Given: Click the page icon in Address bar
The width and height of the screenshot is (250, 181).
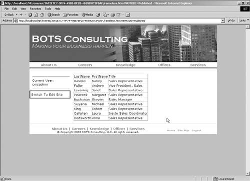Looking at the screenshot, I should coord(16,21).
